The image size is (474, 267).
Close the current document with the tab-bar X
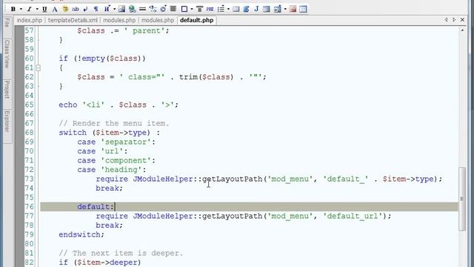pyautogui.click(x=462, y=20)
